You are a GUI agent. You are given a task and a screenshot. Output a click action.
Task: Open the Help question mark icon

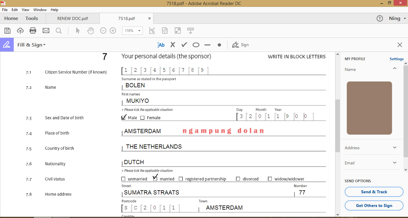380,18
